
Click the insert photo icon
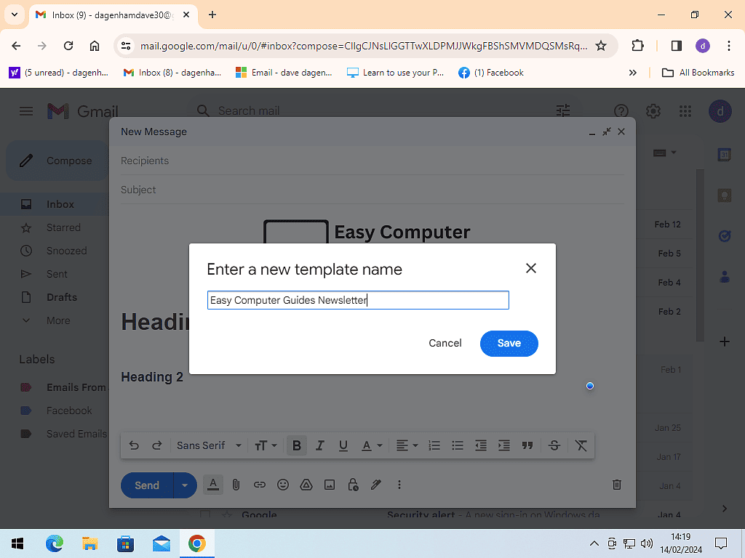(x=330, y=485)
